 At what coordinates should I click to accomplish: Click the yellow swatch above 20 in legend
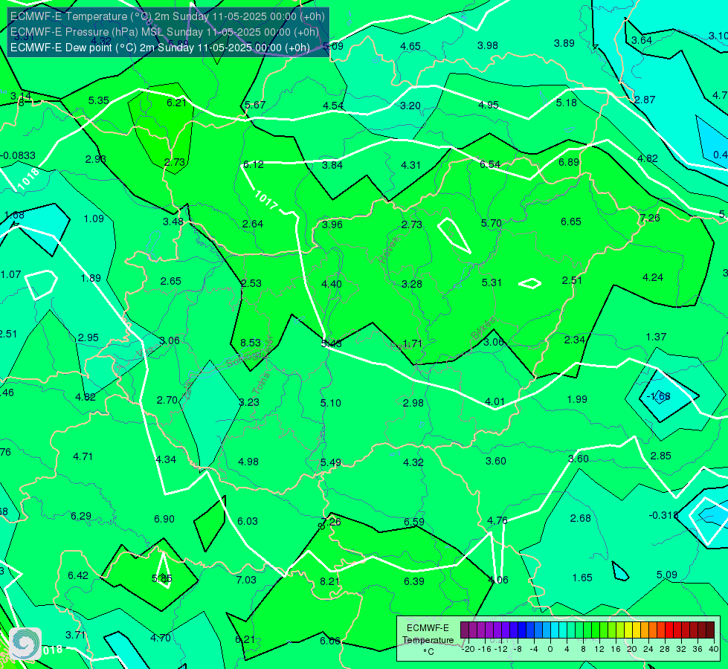click(x=628, y=630)
